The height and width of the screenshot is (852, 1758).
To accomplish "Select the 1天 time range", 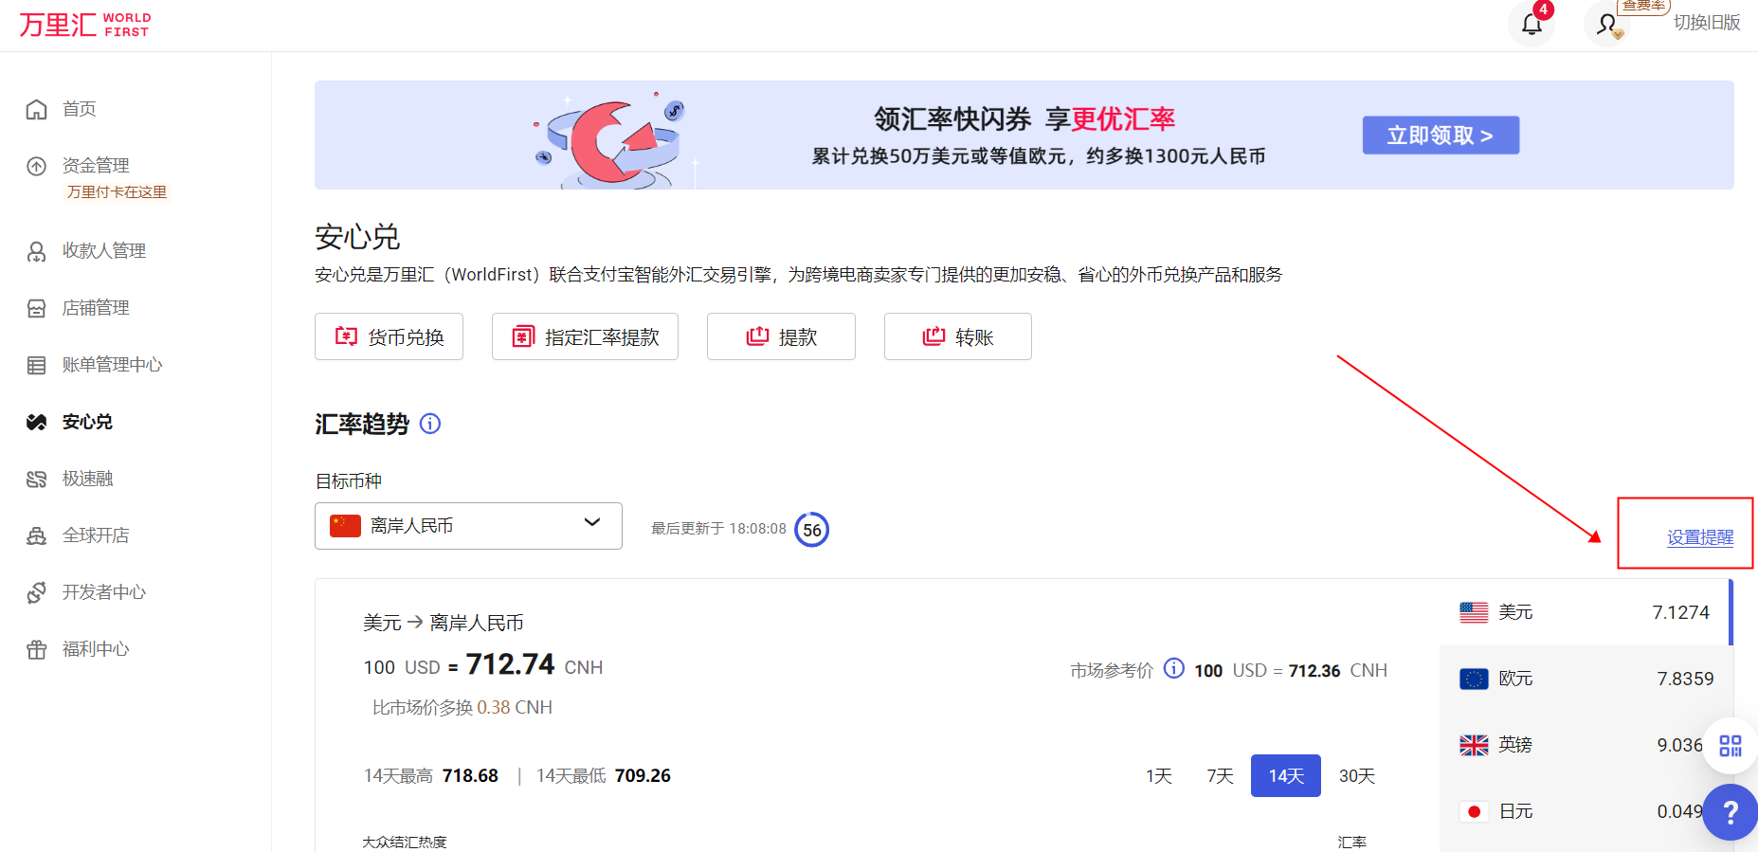I will coord(1158,776).
